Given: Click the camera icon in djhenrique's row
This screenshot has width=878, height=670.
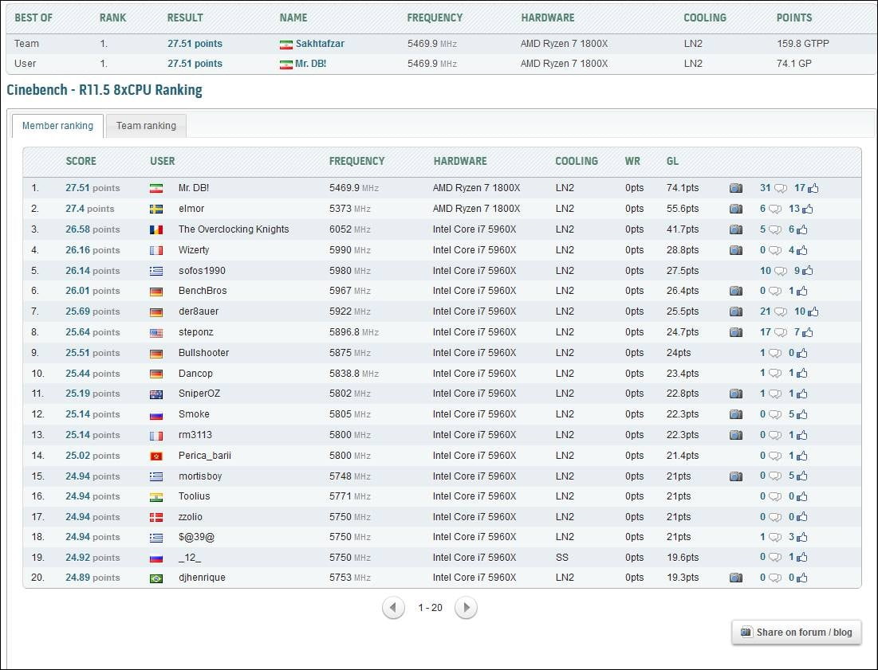Looking at the screenshot, I should pyautogui.click(x=735, y=578).
